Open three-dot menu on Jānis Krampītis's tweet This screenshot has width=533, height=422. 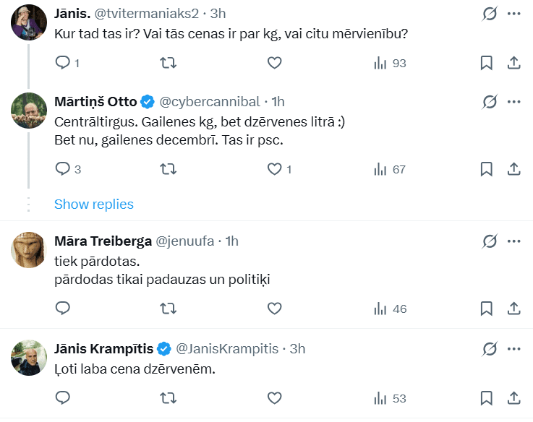514,349
